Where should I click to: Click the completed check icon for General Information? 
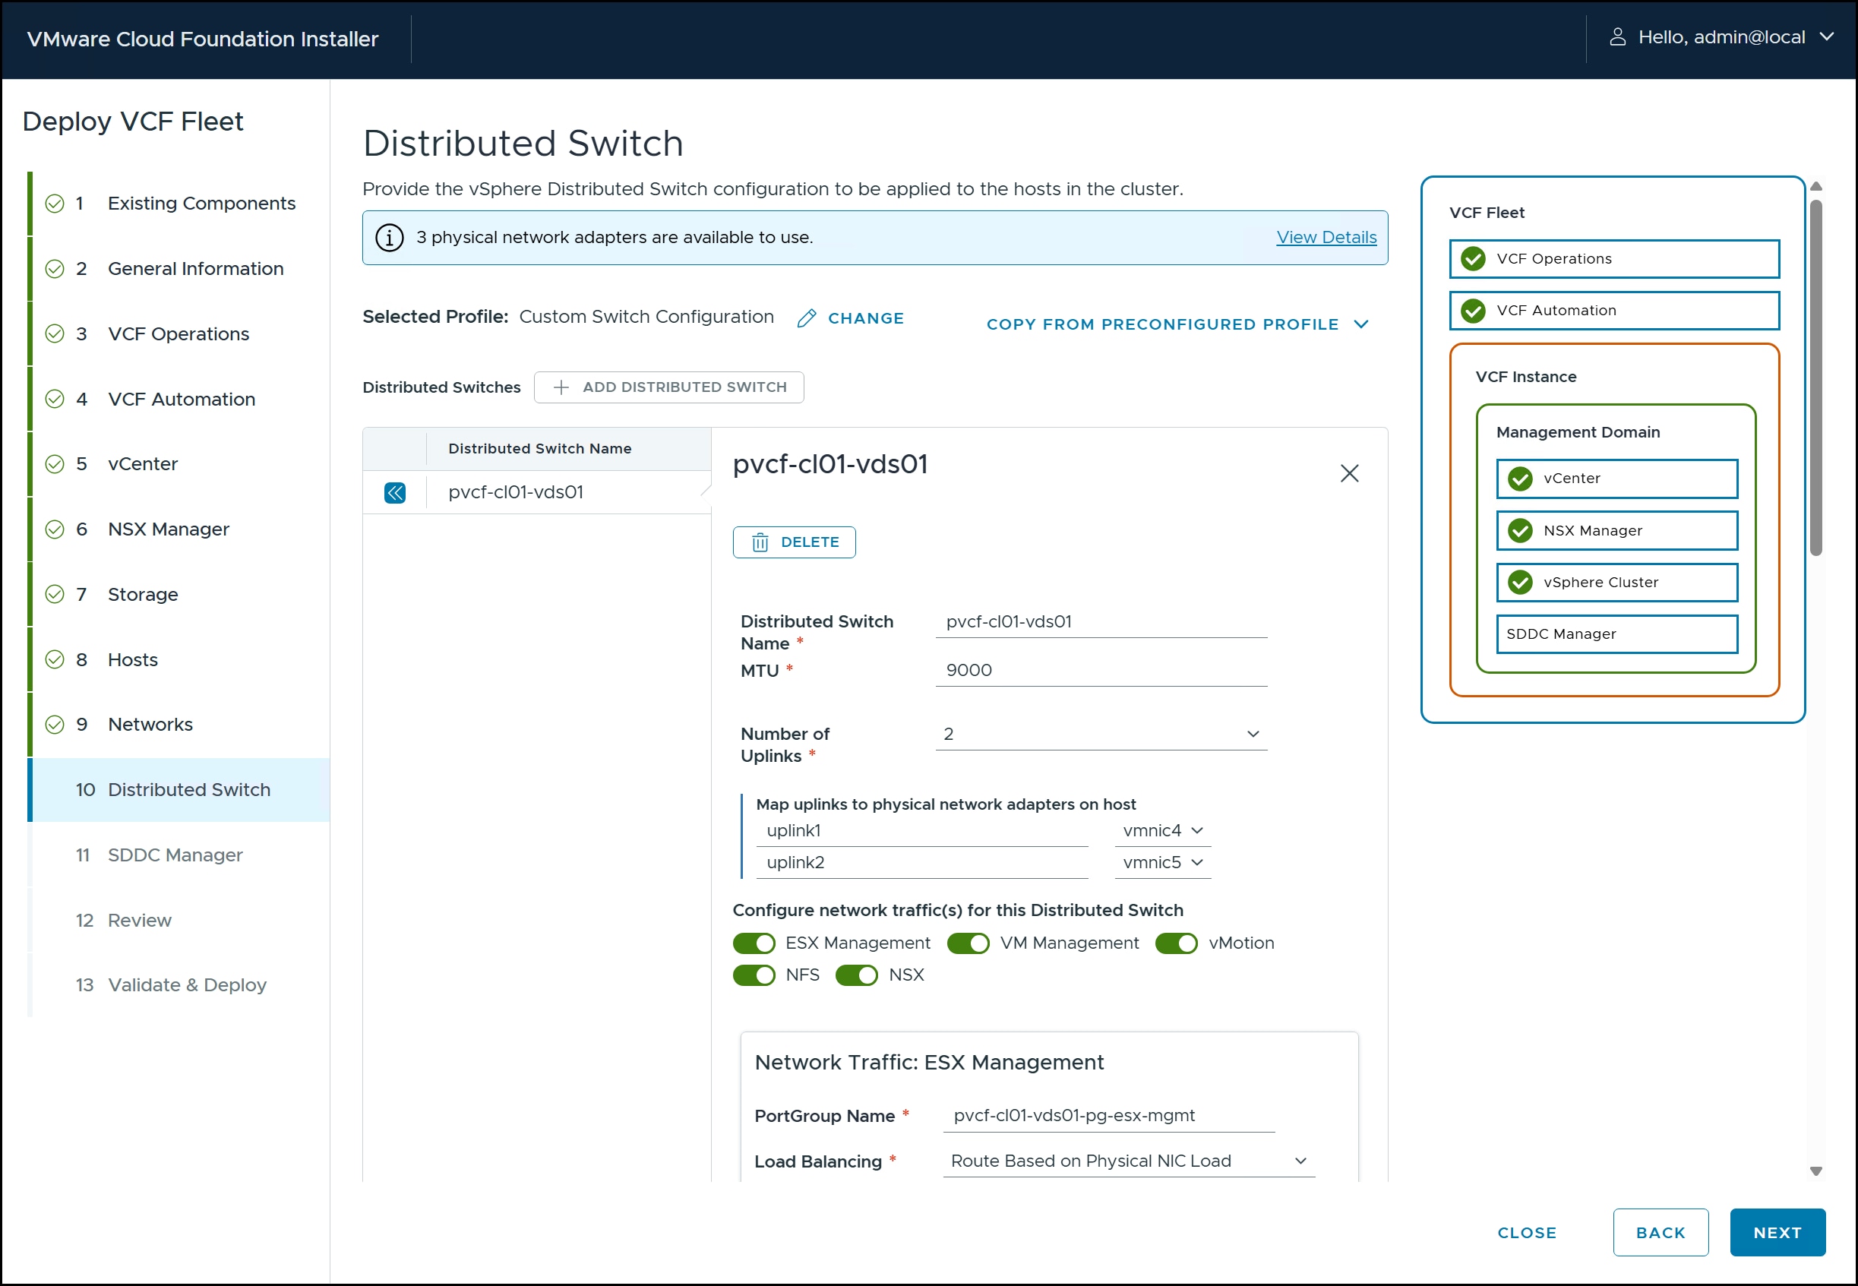(x=55, y=268)
